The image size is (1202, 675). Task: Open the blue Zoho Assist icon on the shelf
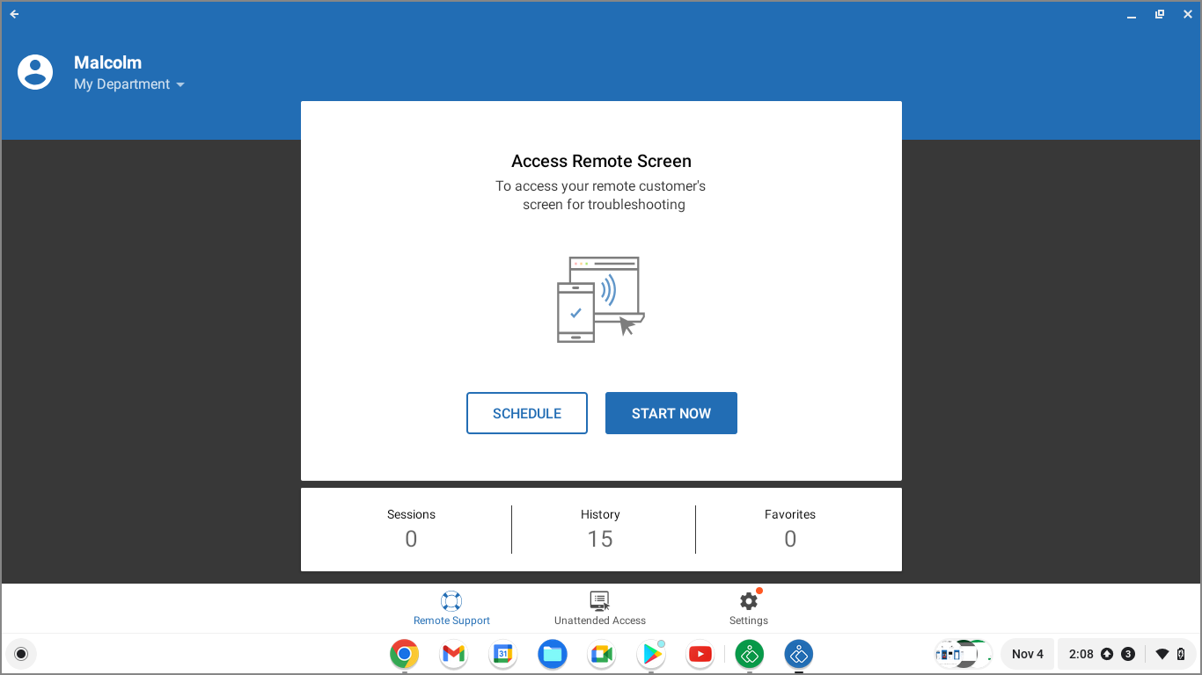(x=798, y=654)
